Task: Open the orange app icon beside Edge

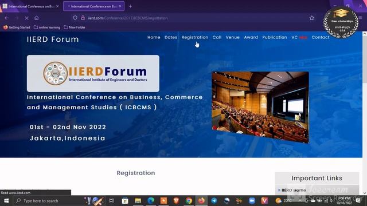Action: [163, 201]
